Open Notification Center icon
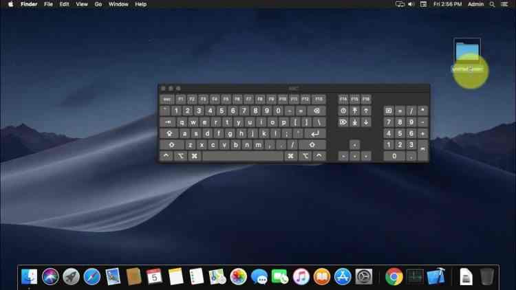516x290 pixels. click(x=504, y=4)
